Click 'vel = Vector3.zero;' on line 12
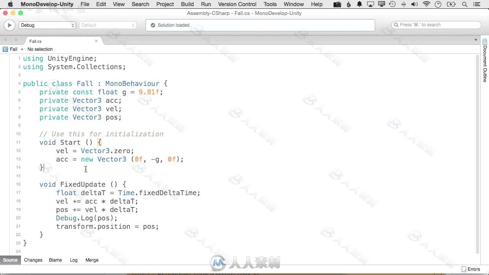 pos(95,151)
